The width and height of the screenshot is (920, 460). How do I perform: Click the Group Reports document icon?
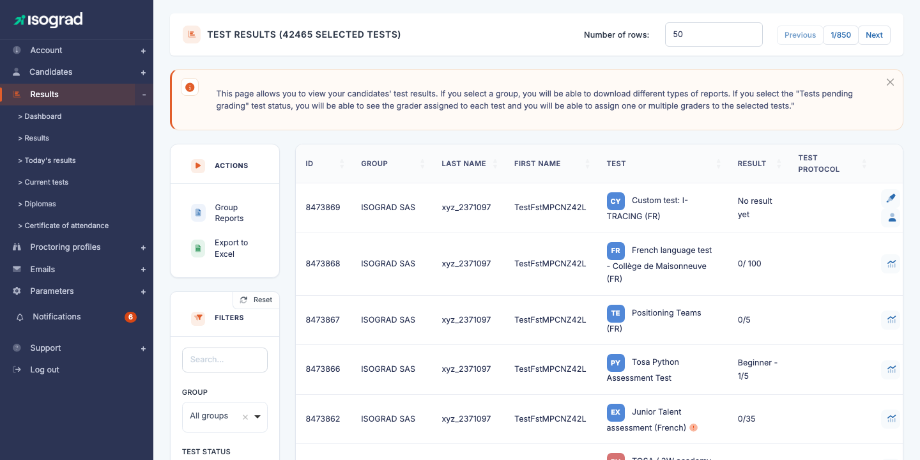(x=198, y=213)
